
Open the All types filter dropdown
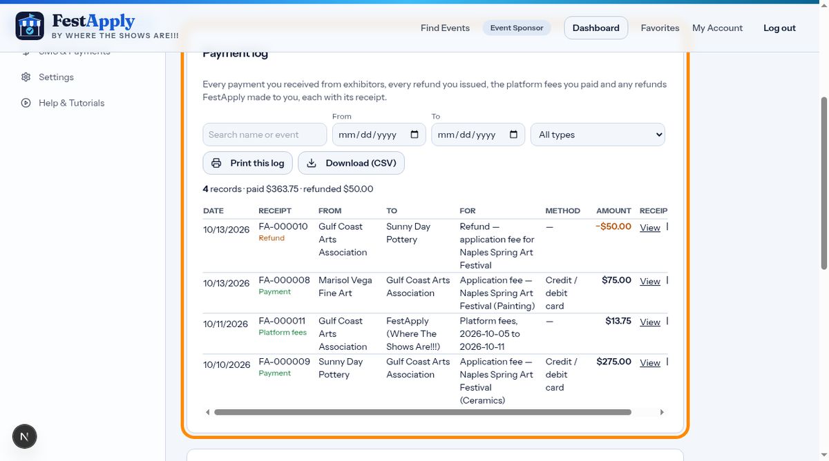(598, 135)
